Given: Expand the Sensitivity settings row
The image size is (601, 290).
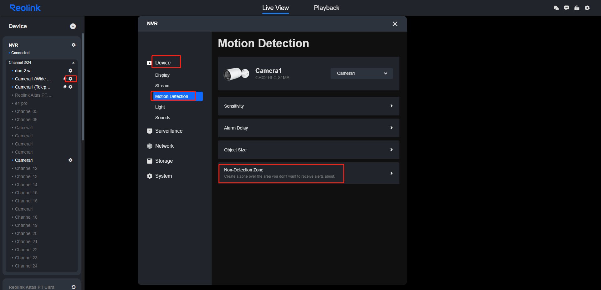Looking at the screenshot, I should 309,106.
